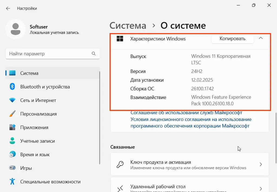This screenshot has height=192, width=277.
Task: Click the Система breadcrumb
Action: point(128,26)
